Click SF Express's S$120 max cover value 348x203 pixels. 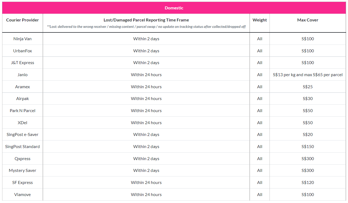[308, 183]
